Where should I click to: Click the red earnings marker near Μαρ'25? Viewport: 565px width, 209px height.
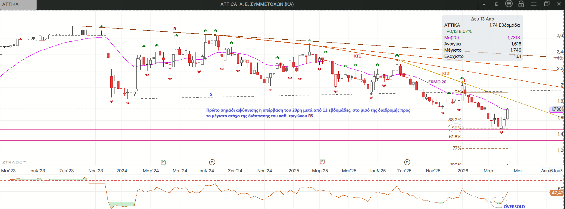click(x=322, y=162)
